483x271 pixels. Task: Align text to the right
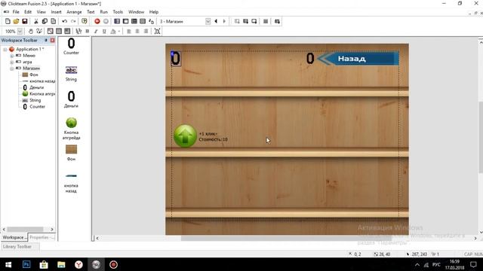pyautogui.click(x=146, y=31)
